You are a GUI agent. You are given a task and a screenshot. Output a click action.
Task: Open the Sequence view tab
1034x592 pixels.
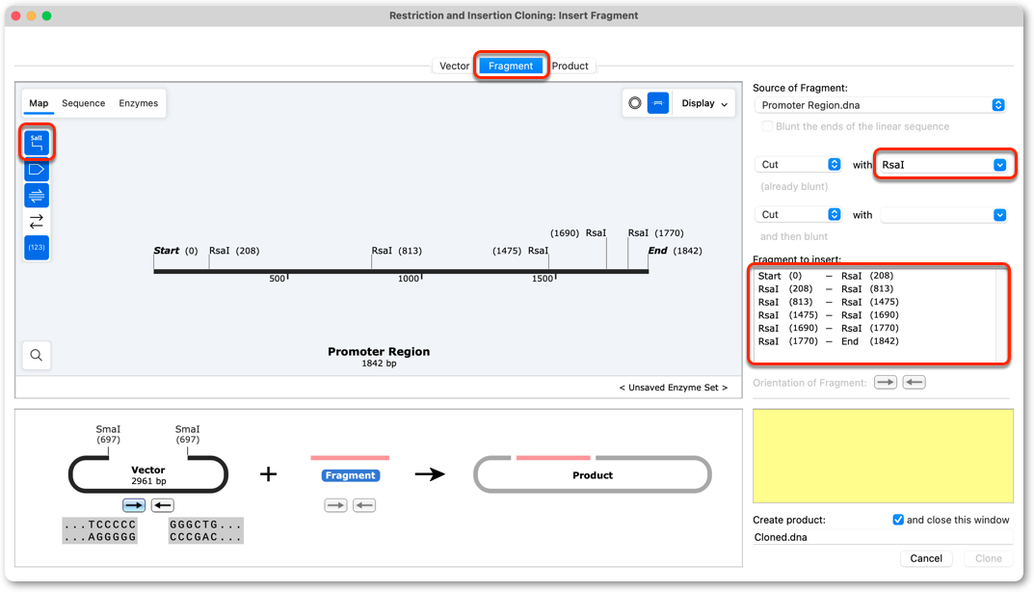(x=83, y=103)
